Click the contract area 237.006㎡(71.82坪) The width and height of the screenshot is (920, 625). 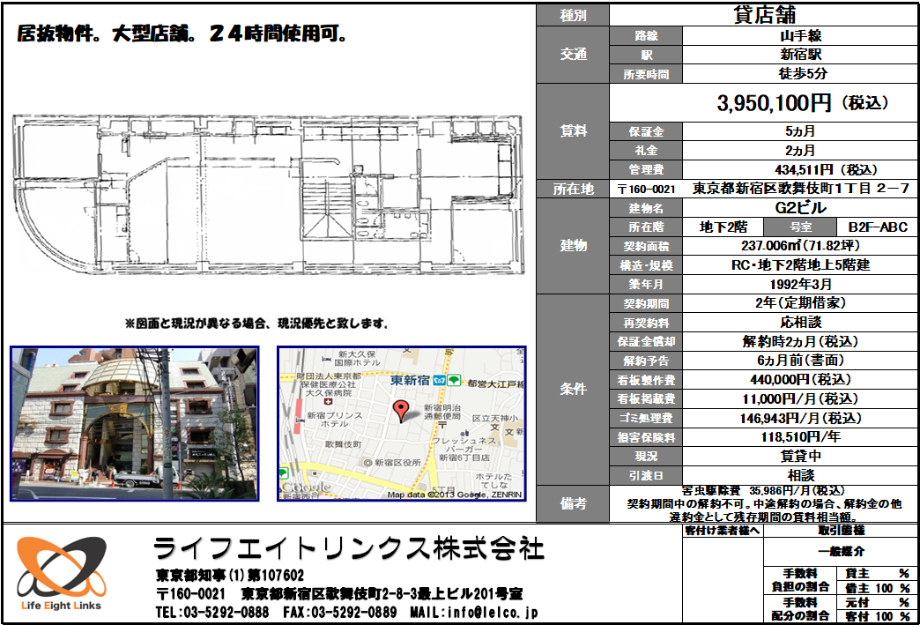coord(800,246)
